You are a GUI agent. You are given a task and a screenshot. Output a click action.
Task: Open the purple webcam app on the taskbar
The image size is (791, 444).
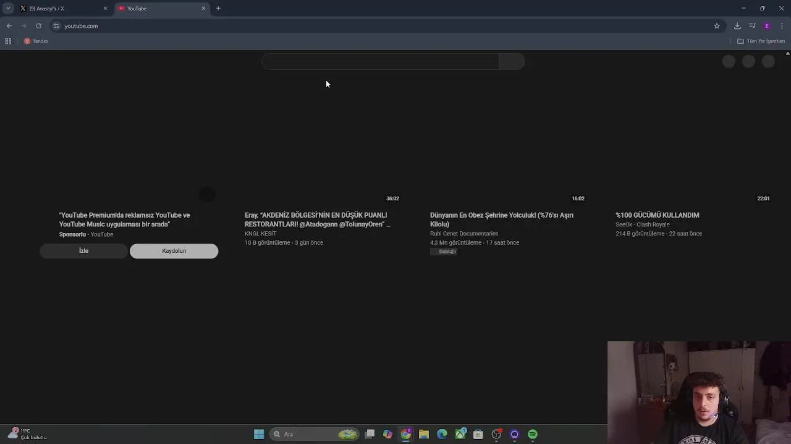coord(514,434)
